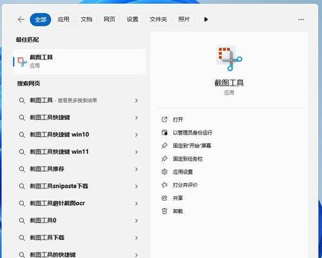
Task: Open the three-dots more options menu
Action: pos(301,19)
